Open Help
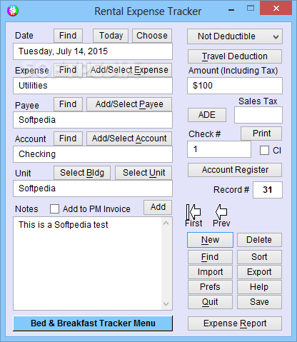The width and height of the screenshot is (297, 342). pos(259,287)
